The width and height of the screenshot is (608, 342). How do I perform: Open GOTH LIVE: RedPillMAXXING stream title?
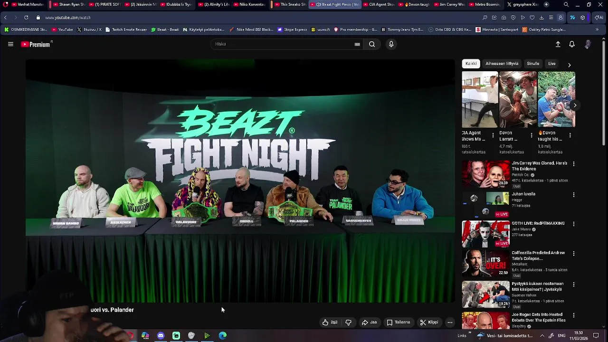[538, 223]
